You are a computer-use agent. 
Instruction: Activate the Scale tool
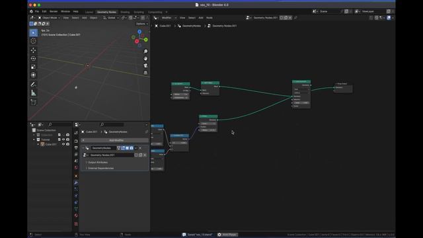click(x=34, y=67)
